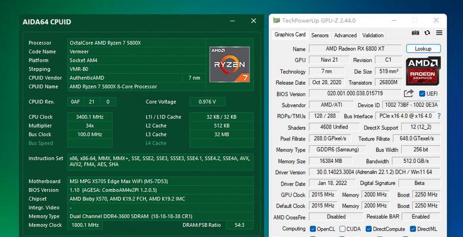Click the Die Size 519 mm² value
Image resolution: width=463 pixels, height=237 pixels.
tap(388, 71)
